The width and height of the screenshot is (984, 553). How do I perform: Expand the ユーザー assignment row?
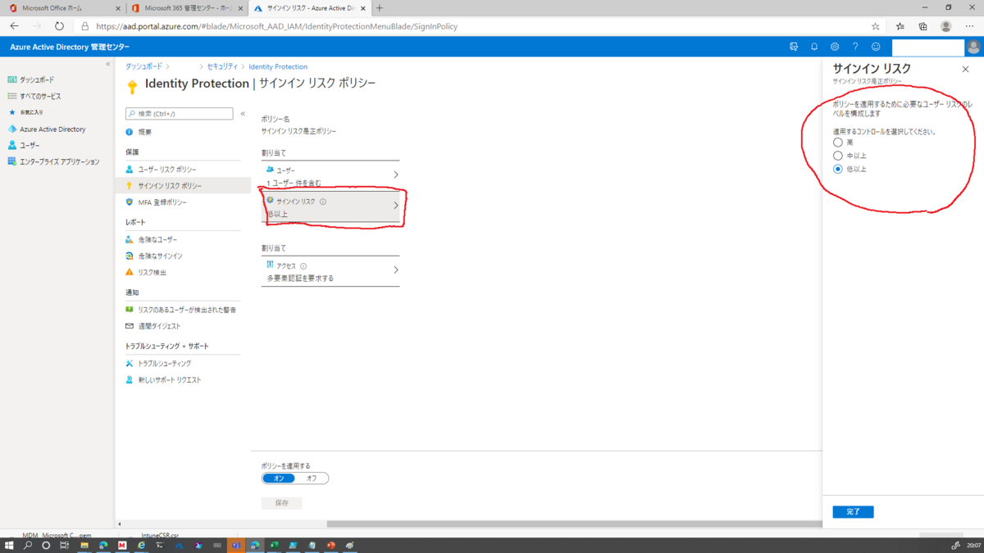[x=330, y=175]
